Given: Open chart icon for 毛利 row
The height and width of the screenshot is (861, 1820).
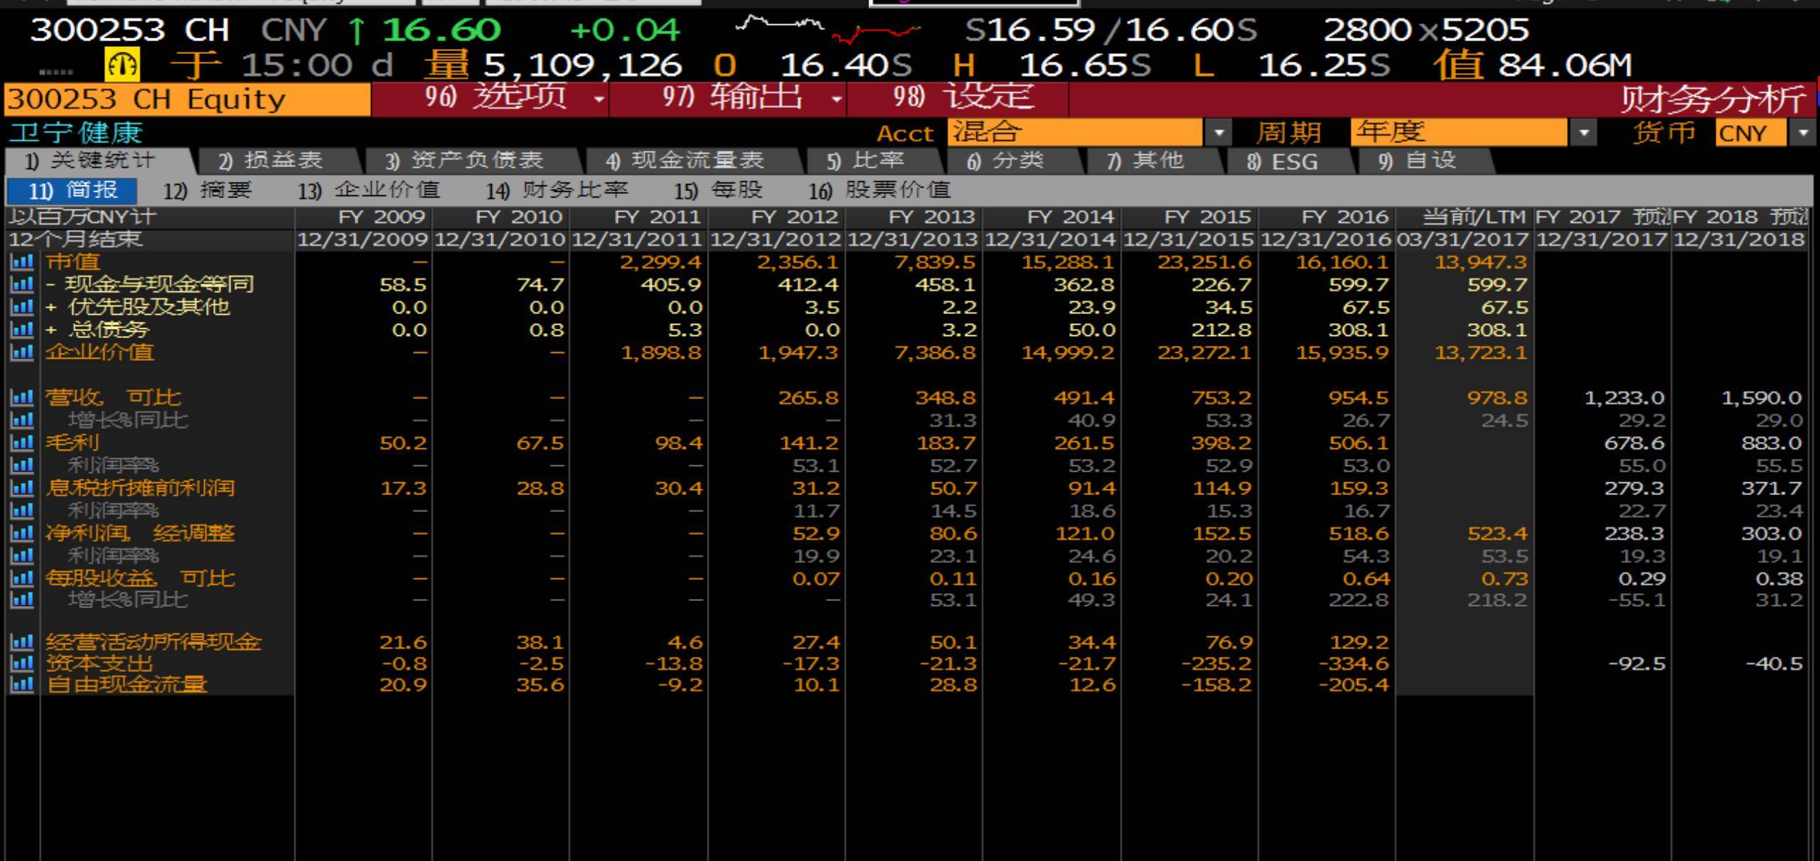Looking at the screenshot, I should tap(22, 443).
